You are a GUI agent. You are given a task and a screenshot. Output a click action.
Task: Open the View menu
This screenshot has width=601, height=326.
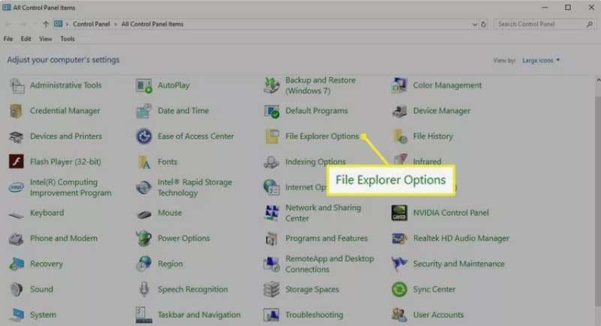pos(46,39)
